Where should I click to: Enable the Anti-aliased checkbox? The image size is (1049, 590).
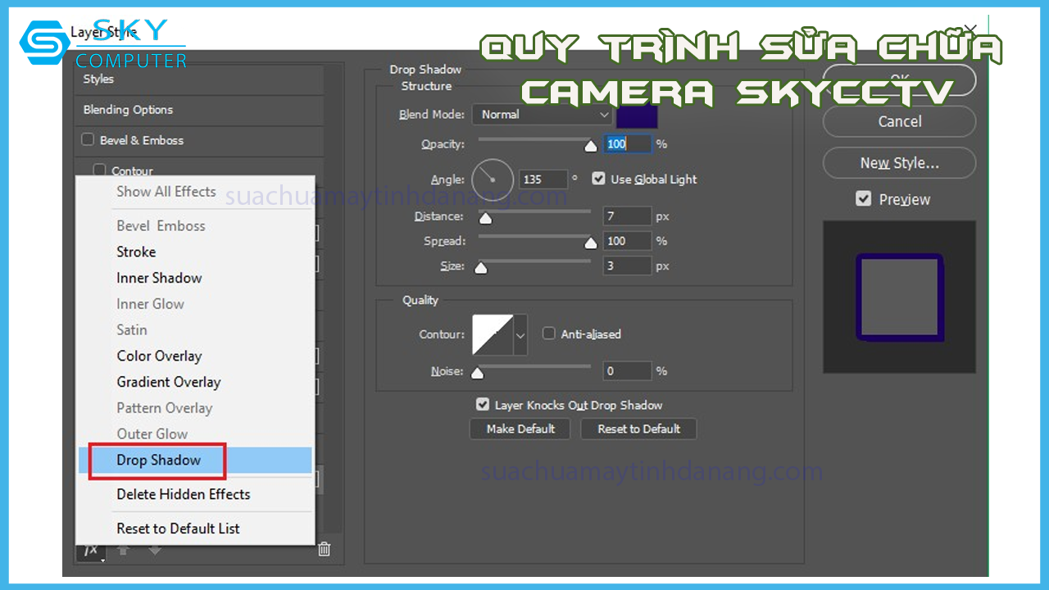[549, 334]
